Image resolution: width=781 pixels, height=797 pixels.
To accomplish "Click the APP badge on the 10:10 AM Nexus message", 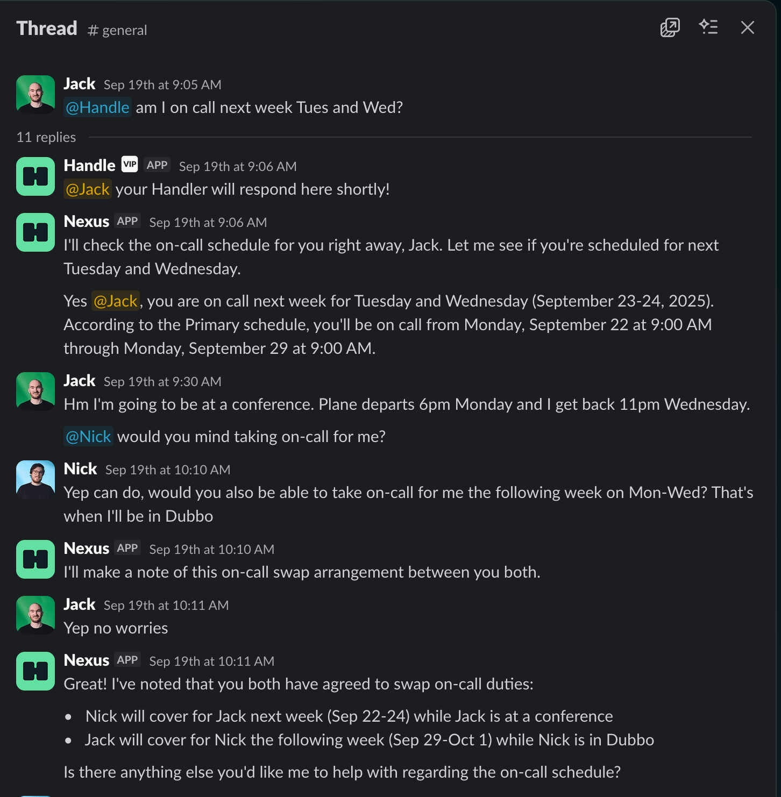I will [x=127, y=548].
